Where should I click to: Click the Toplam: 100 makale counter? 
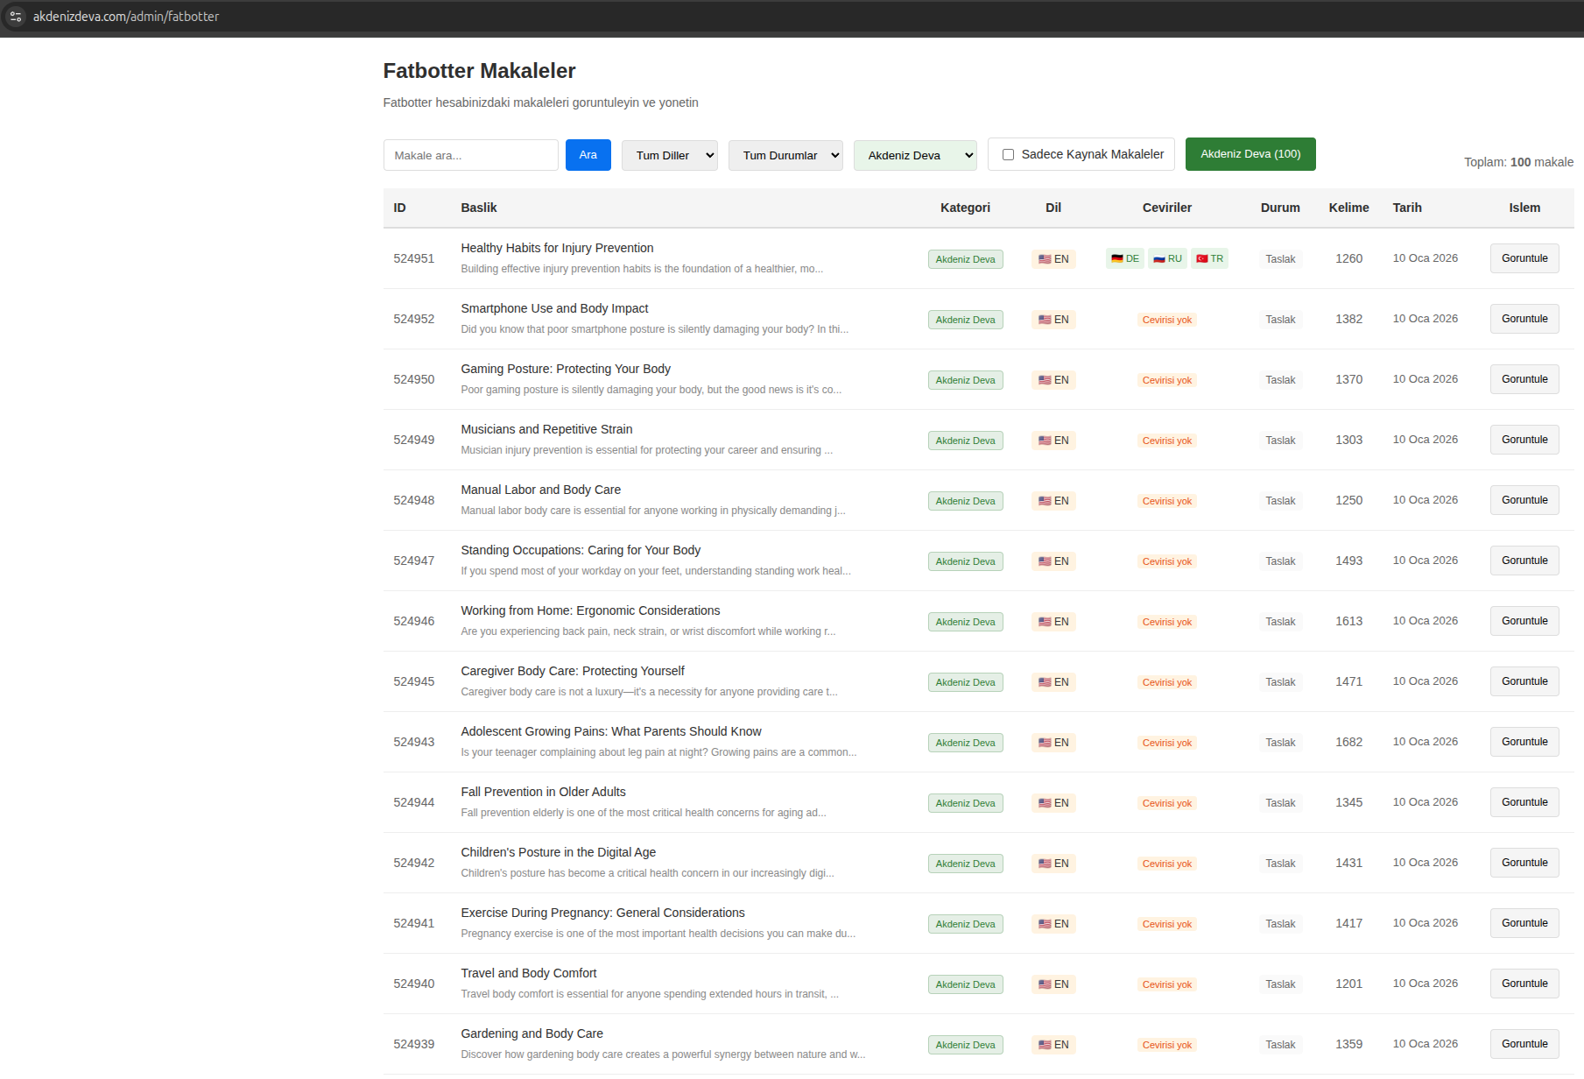pyautogui.click(x=1518, y=162)
